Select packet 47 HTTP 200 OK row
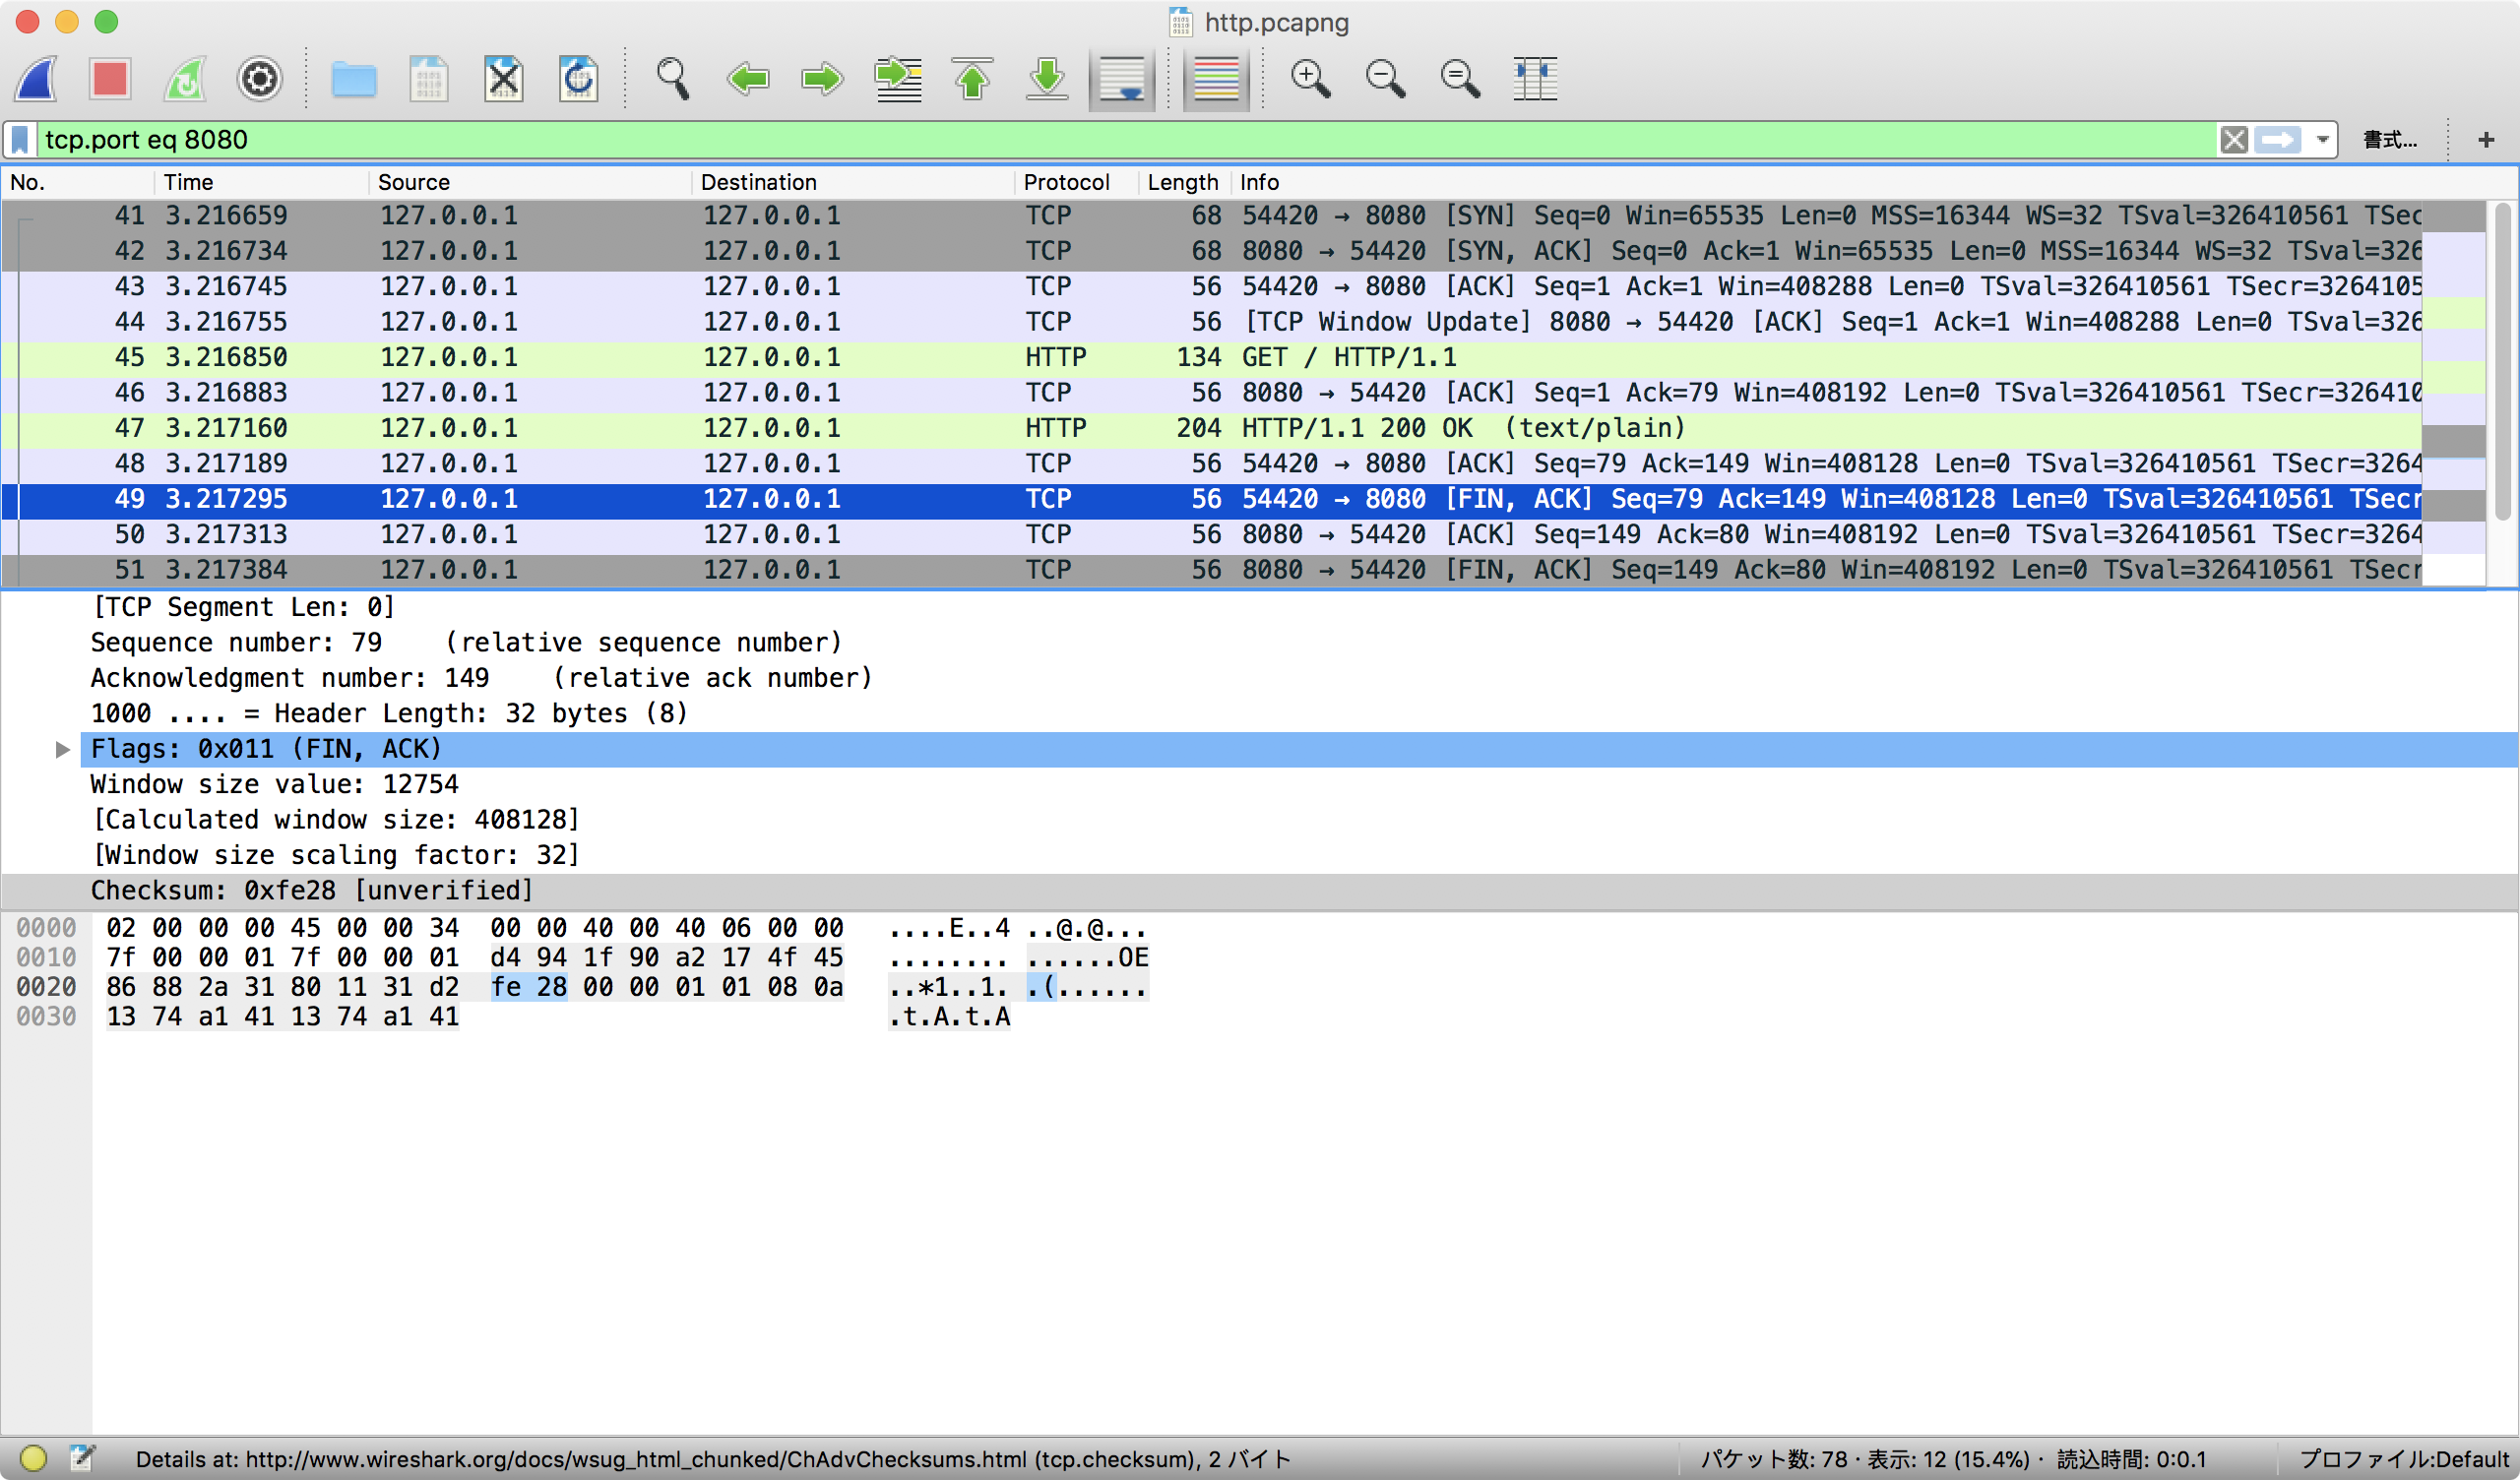 [x=1000, y=428]
